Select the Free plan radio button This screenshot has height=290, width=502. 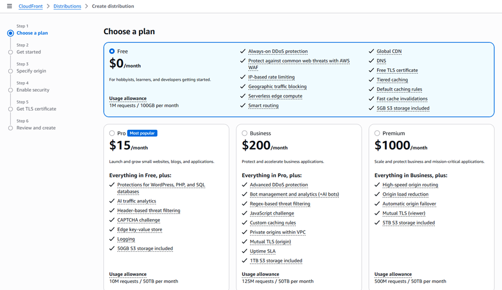tap(112, 51)
